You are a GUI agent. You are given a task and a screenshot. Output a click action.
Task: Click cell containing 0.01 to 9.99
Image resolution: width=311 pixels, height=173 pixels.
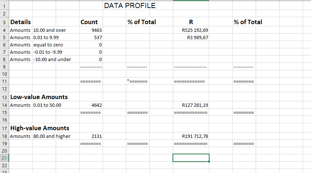click(46, 37)
